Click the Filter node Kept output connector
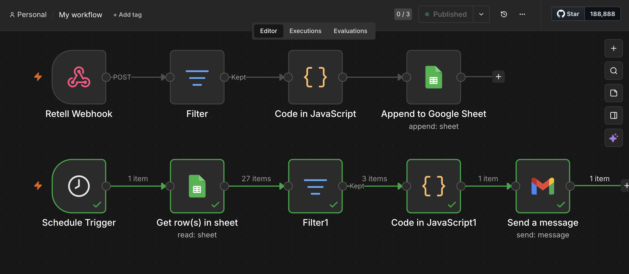The width and height of the screenshot is (629, 274). tap(224, 77)
